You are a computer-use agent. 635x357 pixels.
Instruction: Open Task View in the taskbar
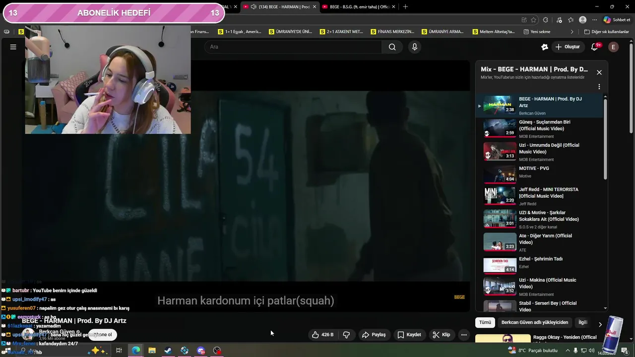pyautogui.click(x=119, y=351)
